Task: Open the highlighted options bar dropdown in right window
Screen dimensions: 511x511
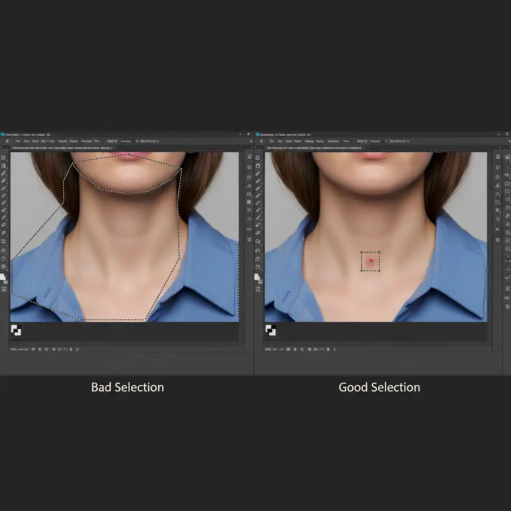Action: (x=377, y=141)
